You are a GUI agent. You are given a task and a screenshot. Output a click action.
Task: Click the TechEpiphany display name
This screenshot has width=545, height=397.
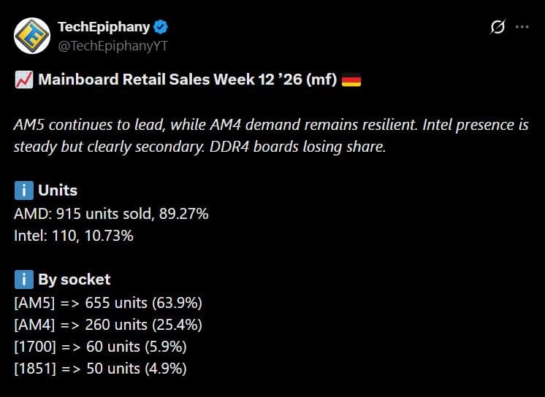click(103, 27)
